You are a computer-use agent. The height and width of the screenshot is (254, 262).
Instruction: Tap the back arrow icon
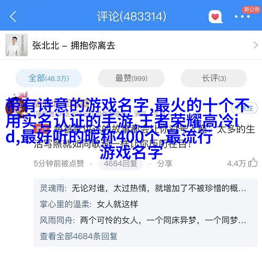click(13, 17)
